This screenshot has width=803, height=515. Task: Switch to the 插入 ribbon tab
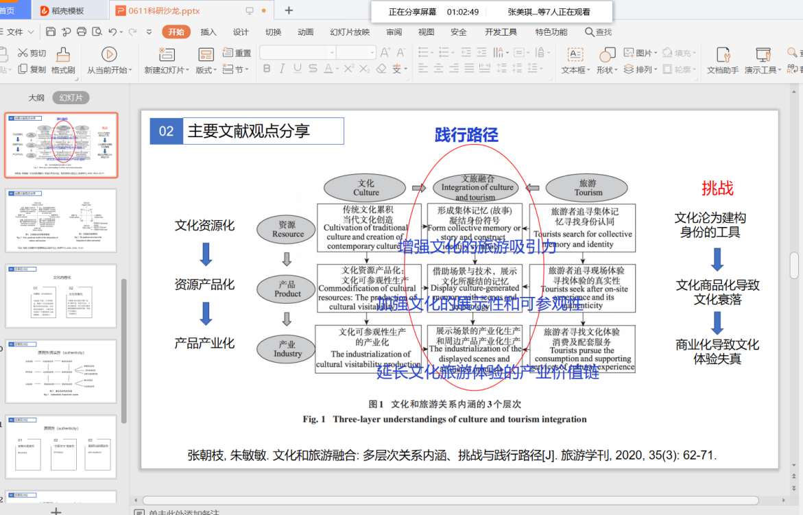(208, 32)
